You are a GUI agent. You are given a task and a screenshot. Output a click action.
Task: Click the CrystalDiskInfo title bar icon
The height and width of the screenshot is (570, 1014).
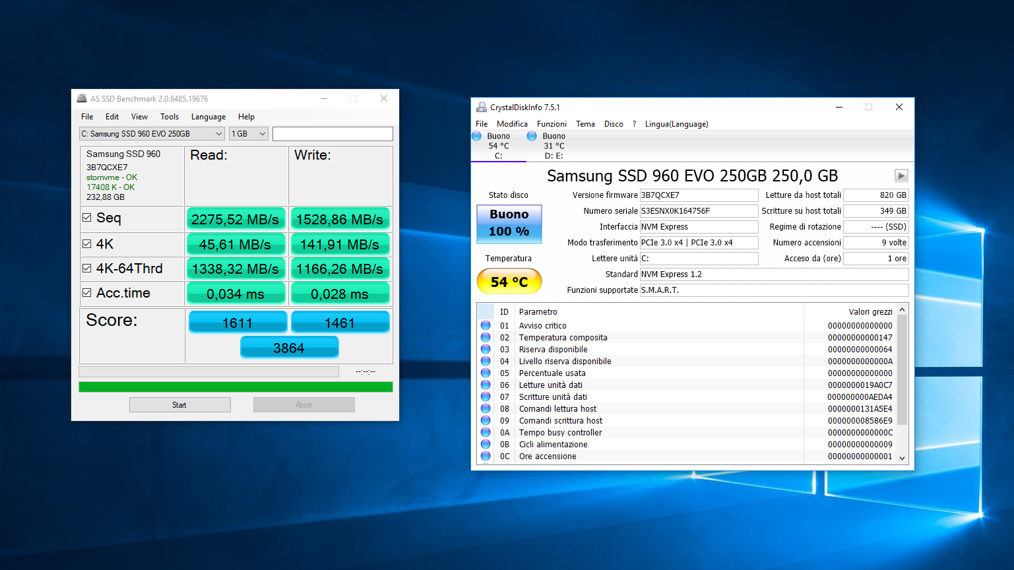pos(482,107)
